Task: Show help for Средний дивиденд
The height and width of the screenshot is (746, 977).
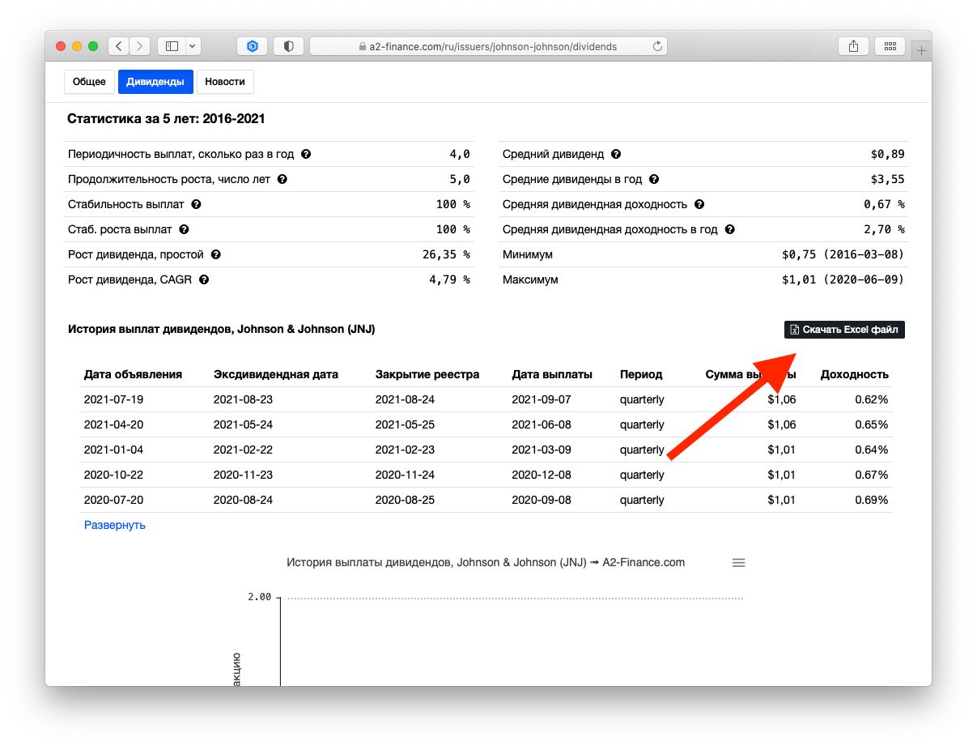Action: (x=616, y=154)
